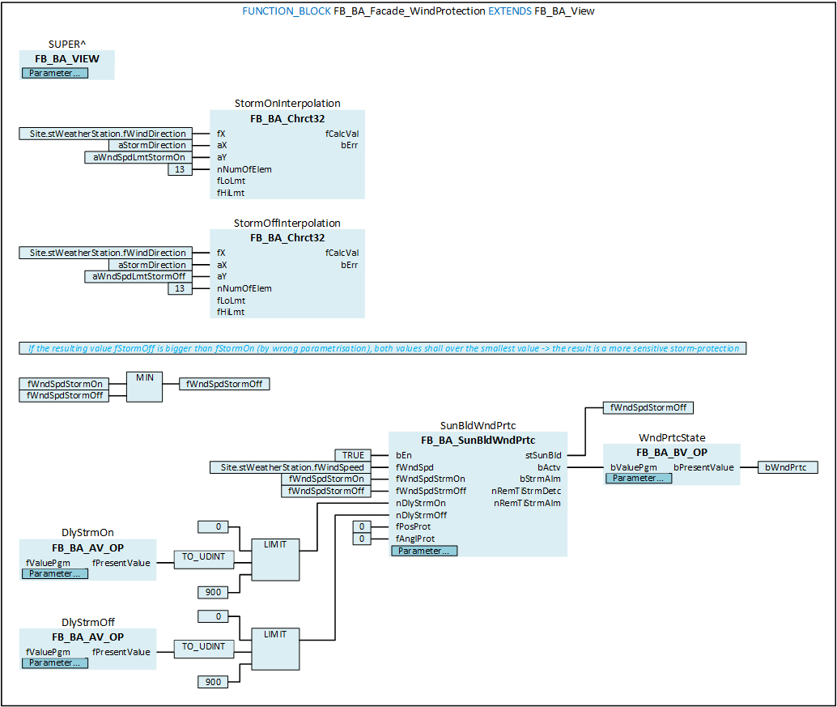
Task: Click the Site.stWeatherStation.fWindSpeed input box
Action: tap(291, 467)
